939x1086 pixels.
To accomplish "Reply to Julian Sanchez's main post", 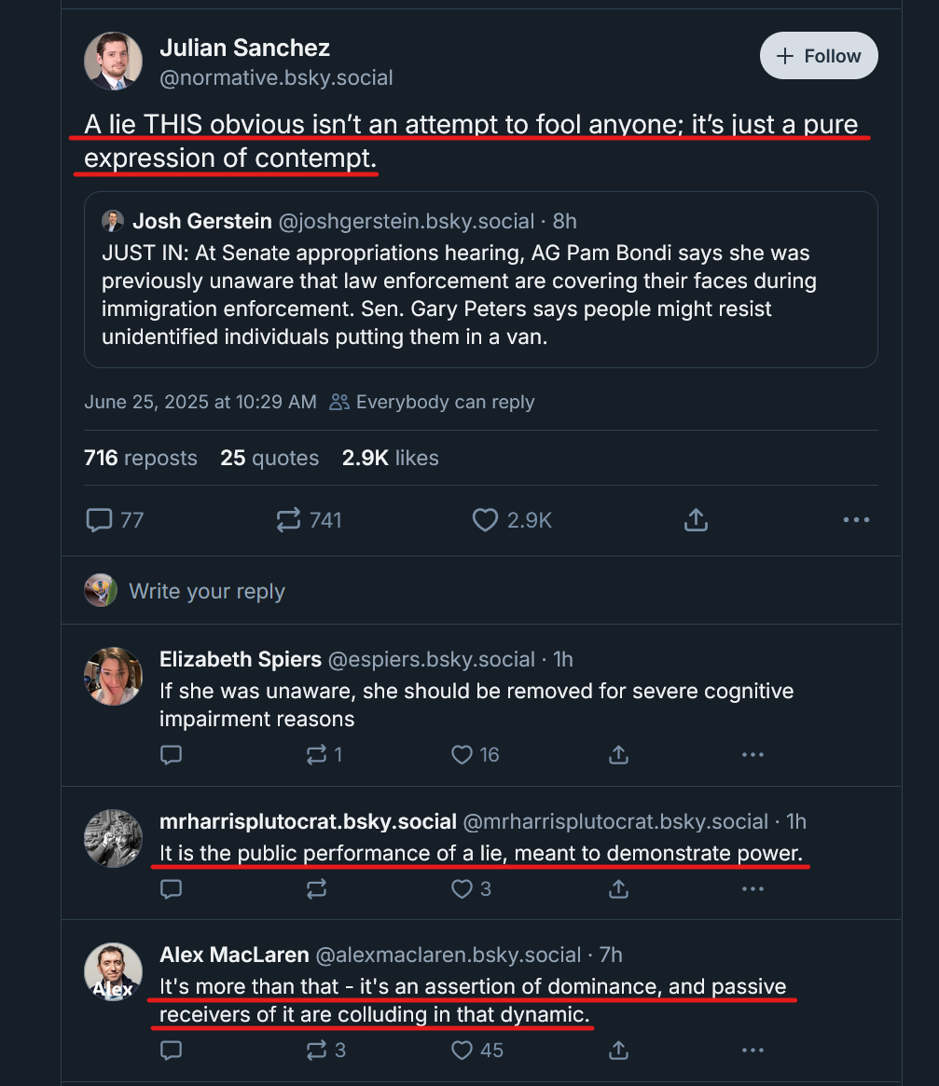I will pyautogui.click(x=115, y=519).
